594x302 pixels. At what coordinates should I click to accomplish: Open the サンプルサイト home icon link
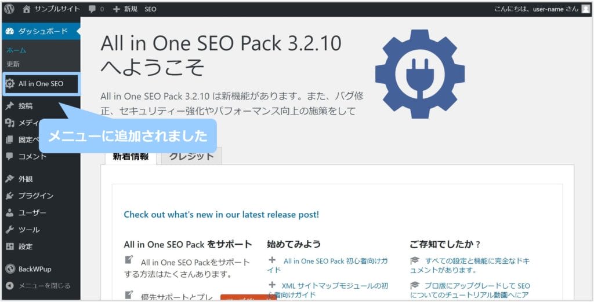(26, 9)
